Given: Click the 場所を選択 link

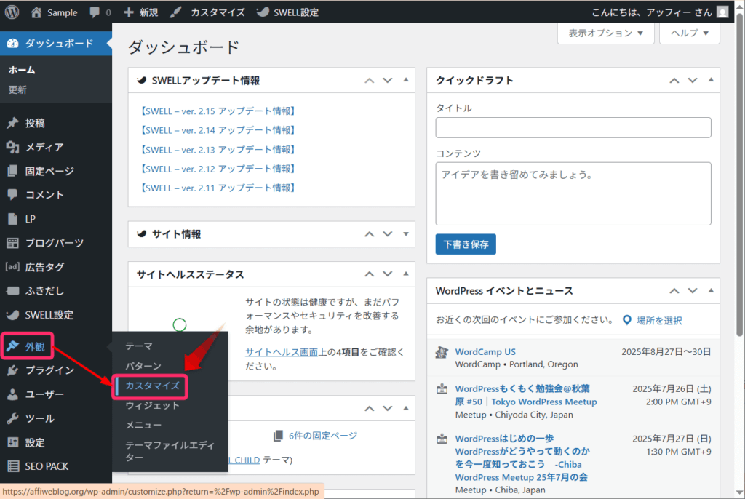Looking at the screenshot, I should point(659,321).
